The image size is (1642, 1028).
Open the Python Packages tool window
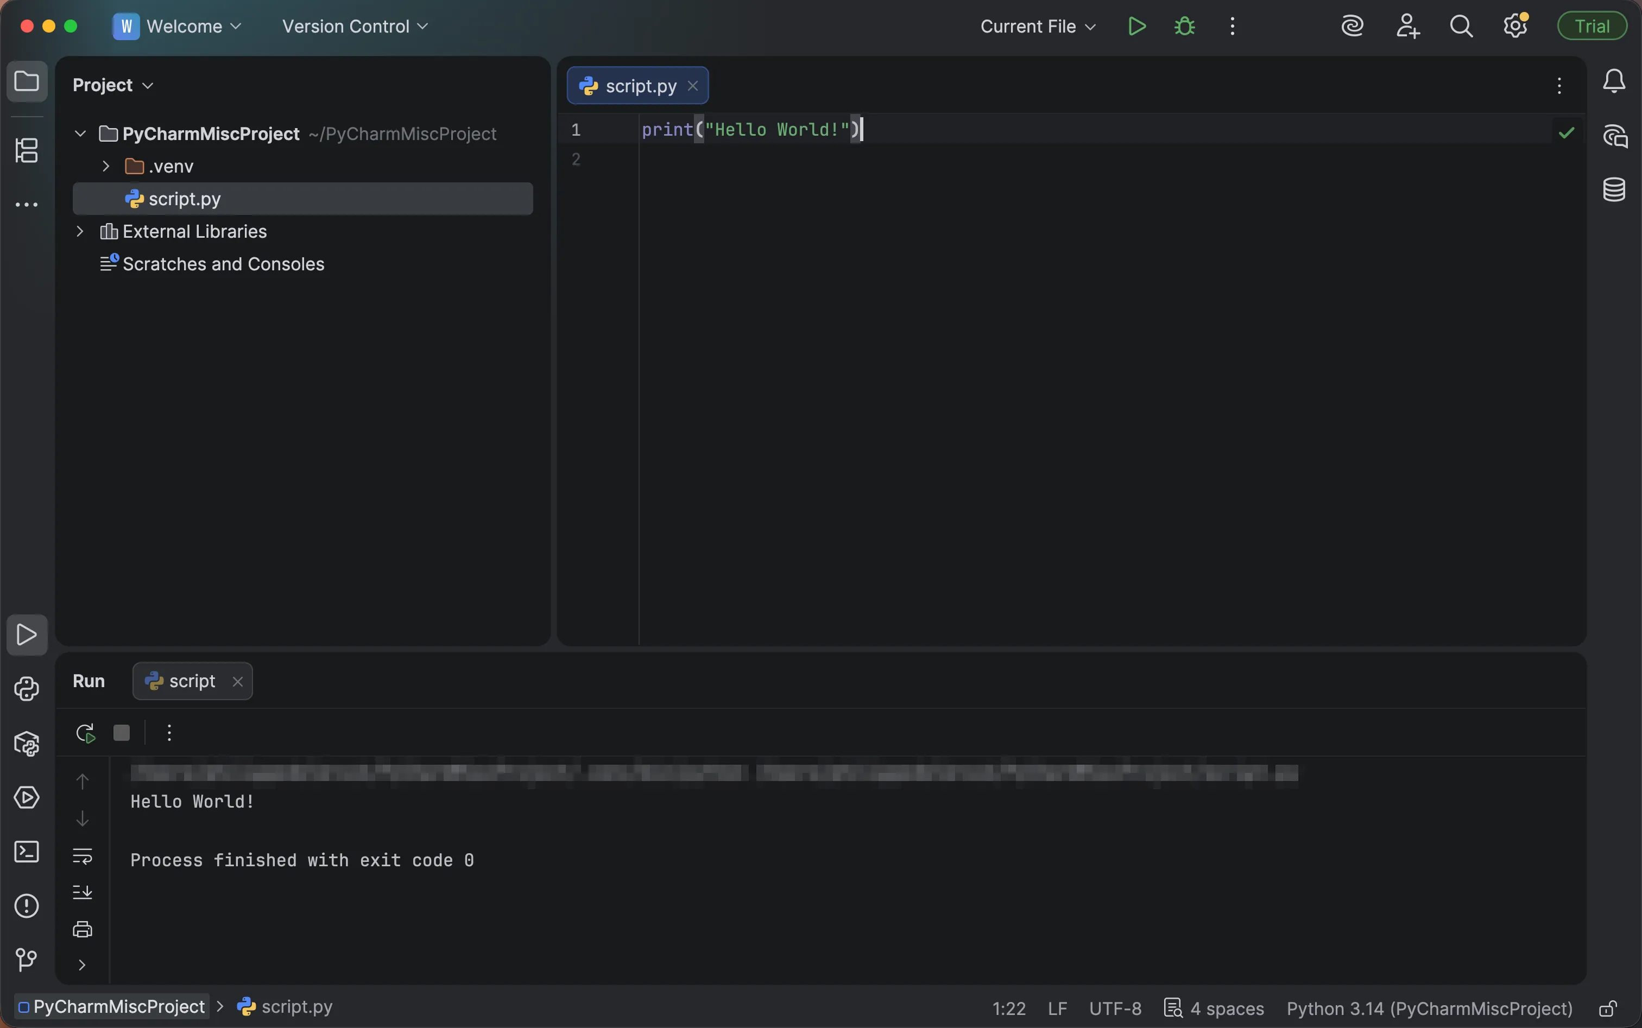[x=27, y=743]
